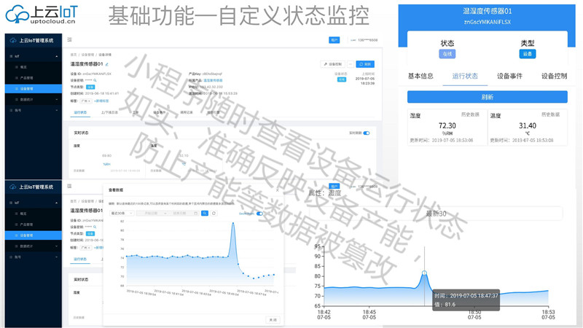Close the 查看数据 dialog with the X icon
The image size is (583, 328).
pyautogui.click(x=277, y=190)
